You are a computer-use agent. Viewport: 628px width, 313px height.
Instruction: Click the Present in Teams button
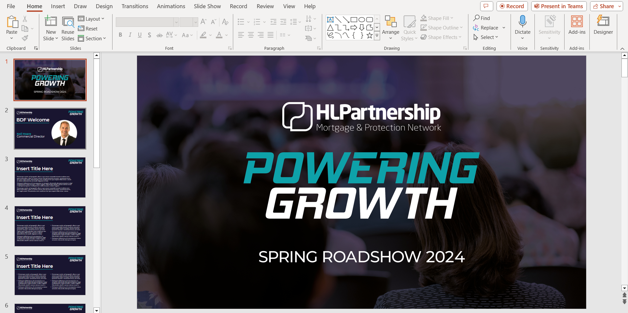click(559, 6)
